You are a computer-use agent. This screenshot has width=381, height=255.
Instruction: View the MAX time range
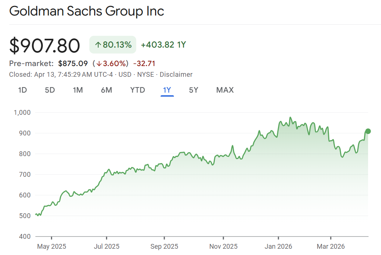click(225, 90)
